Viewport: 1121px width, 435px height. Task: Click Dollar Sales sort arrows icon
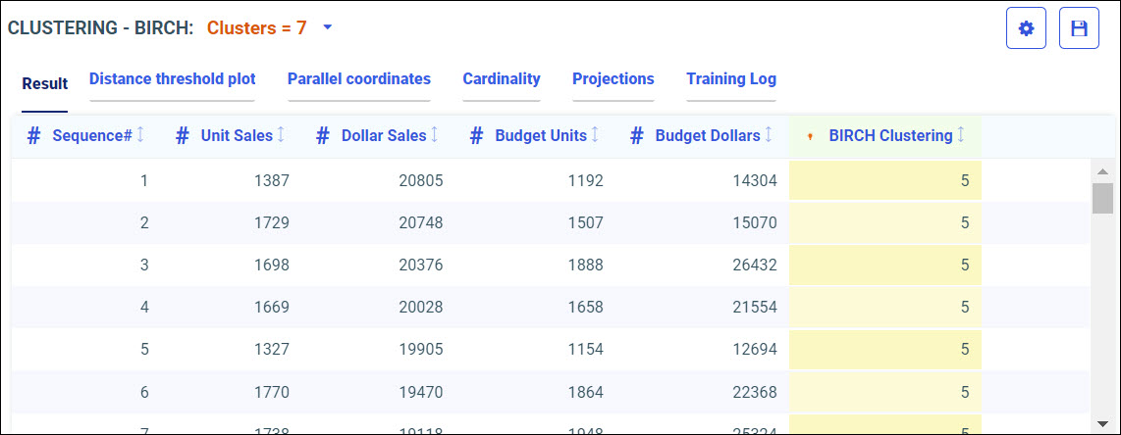pos(435,135)
